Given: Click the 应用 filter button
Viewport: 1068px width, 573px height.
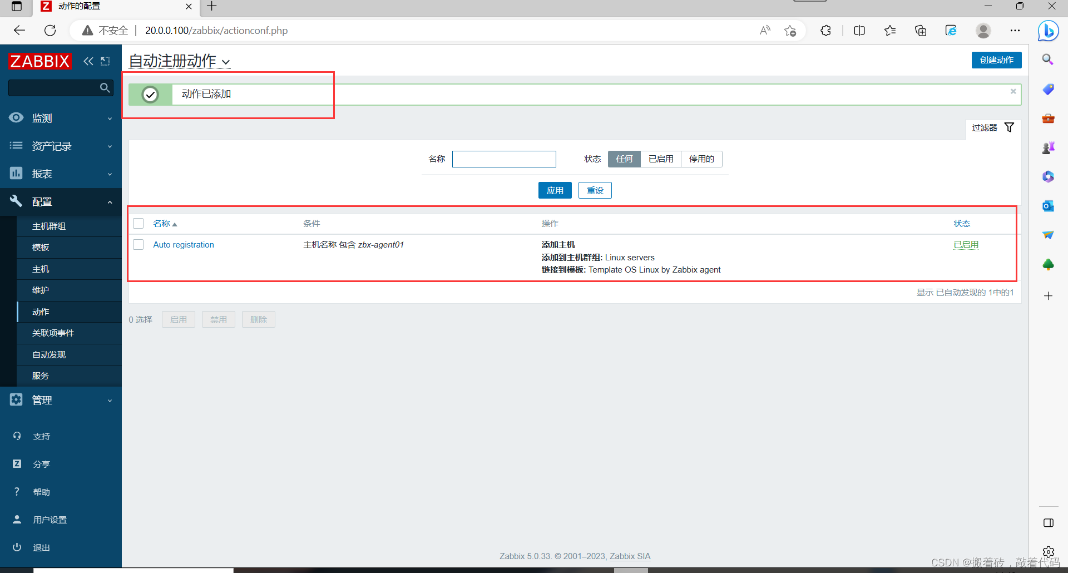Looking at the screenshot, I should pos(555,190).
